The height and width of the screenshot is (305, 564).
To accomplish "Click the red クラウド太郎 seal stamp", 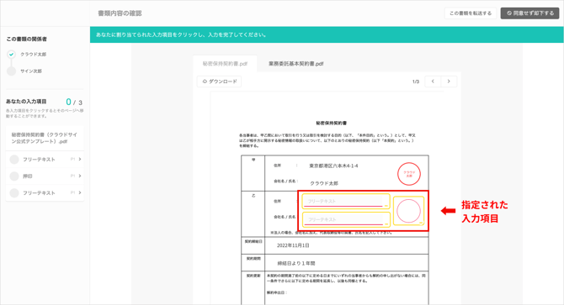I will tap(409, 174).
